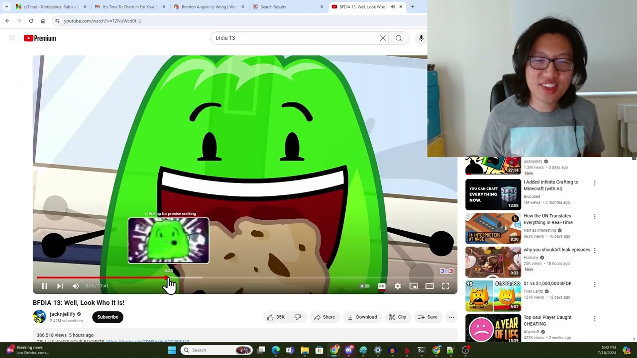Click the seek preview thumbnail
The image size is (637, 358).
(168, 241)
